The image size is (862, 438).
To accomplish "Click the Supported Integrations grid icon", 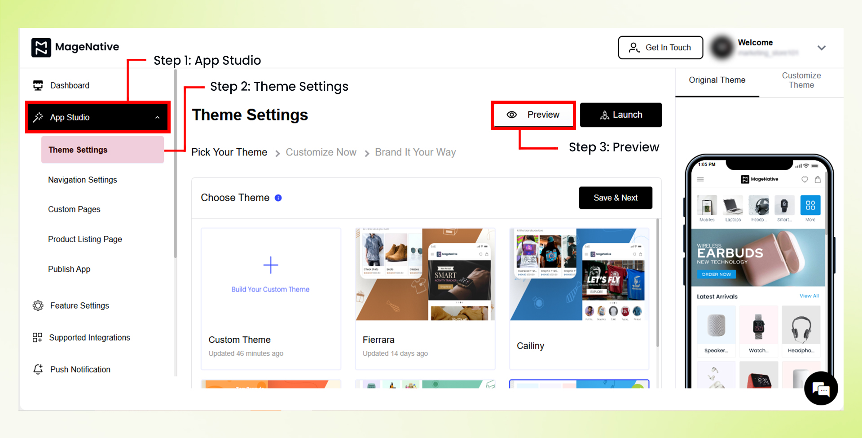I will (38, 337).
